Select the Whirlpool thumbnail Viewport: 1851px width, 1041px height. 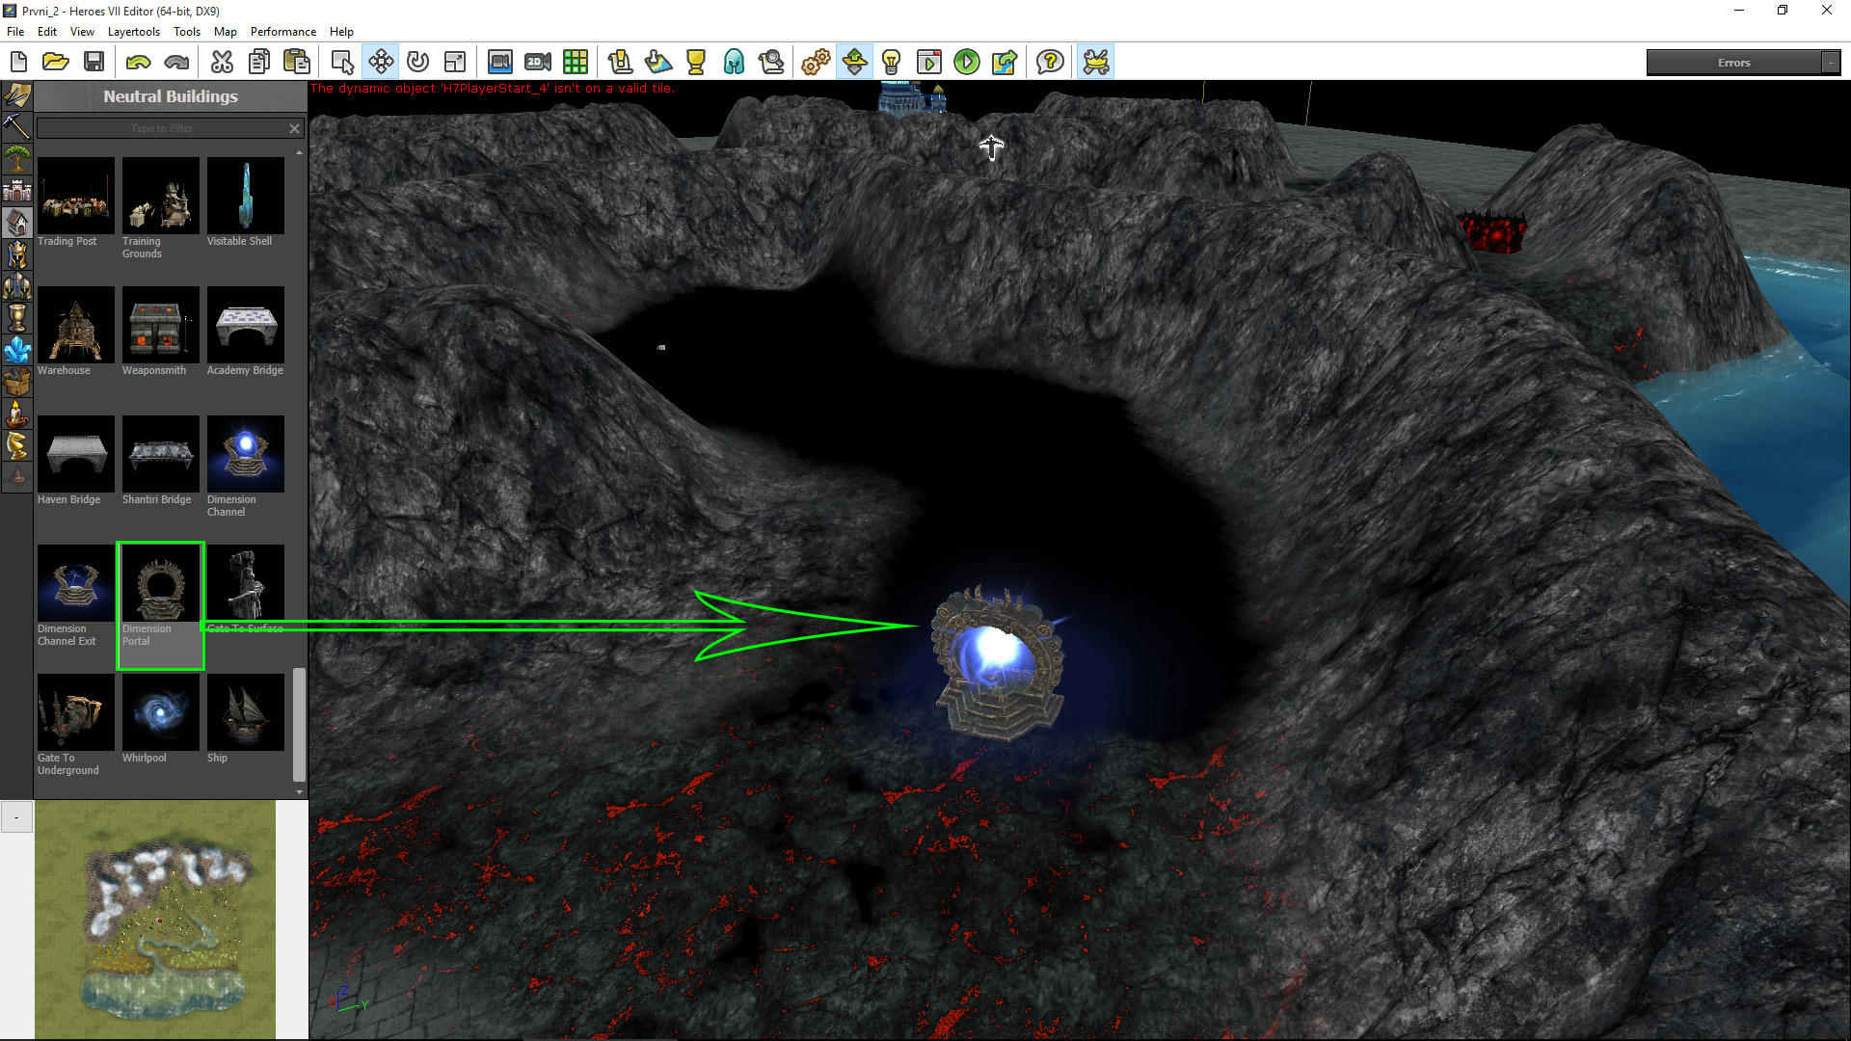161,712
